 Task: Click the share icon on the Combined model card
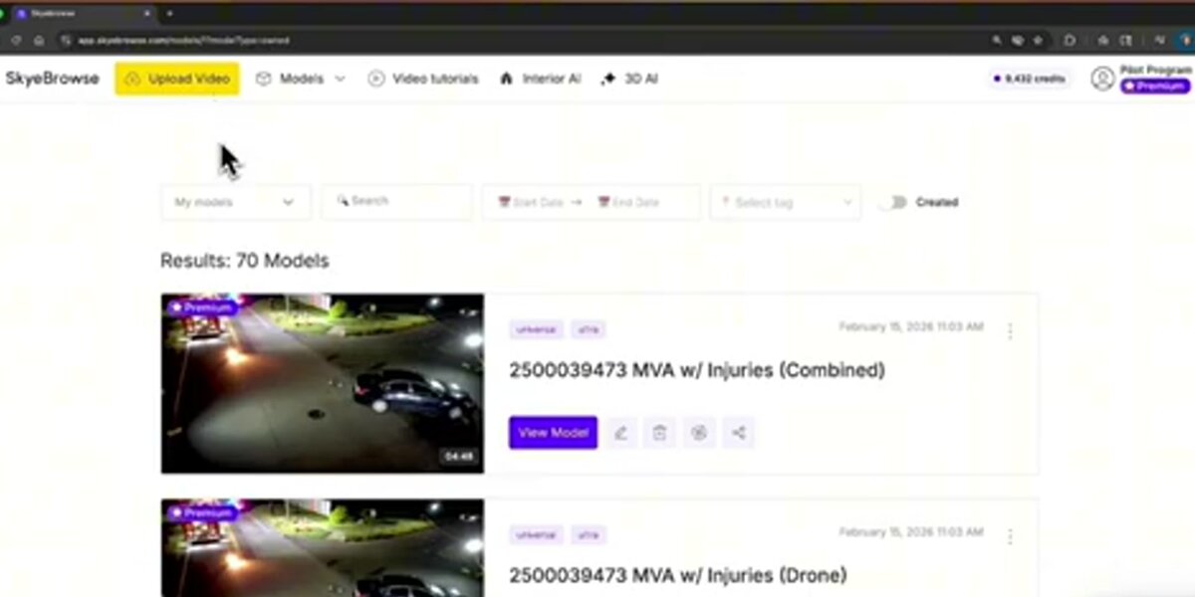coord(738,433)
